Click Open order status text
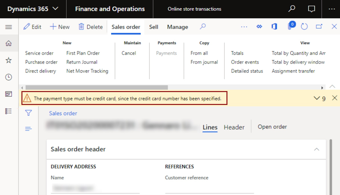The image size is (340, 195). pyautogui.click(x=272, y=127)
